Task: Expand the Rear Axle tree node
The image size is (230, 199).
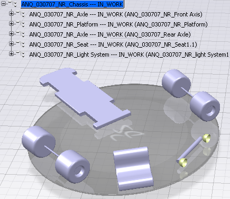Action: point(11,34)
